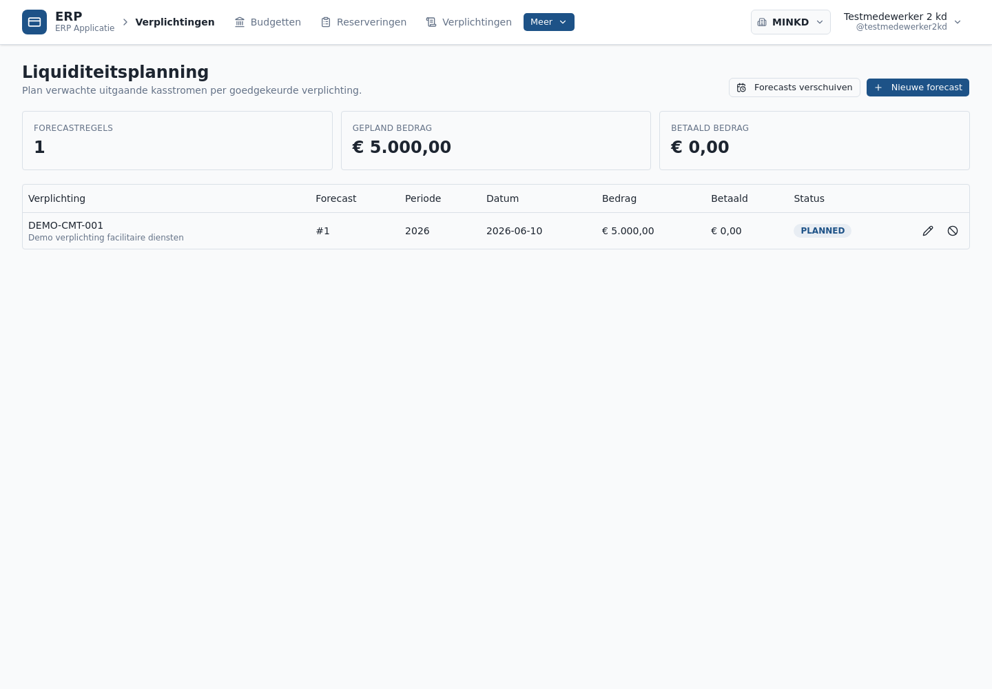
Task: Click the Testmedewerker 2 kd user name
Action: [x=896, y=17]
